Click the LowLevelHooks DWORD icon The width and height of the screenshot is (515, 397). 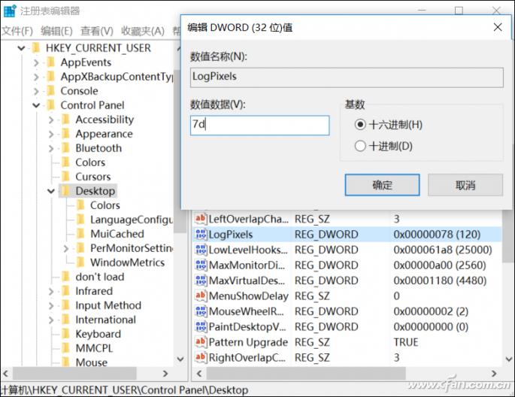pos(201,250)
